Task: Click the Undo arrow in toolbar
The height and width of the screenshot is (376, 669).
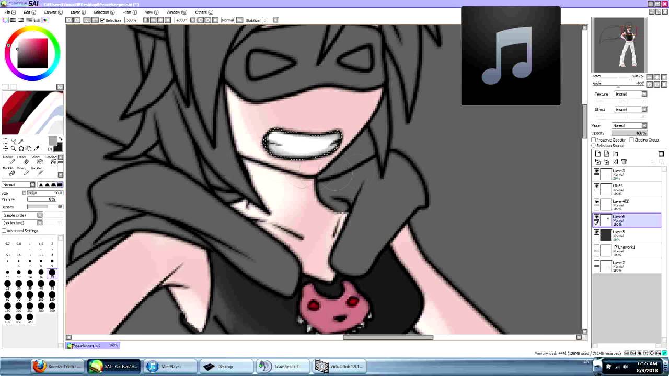Action: (68, 20)
